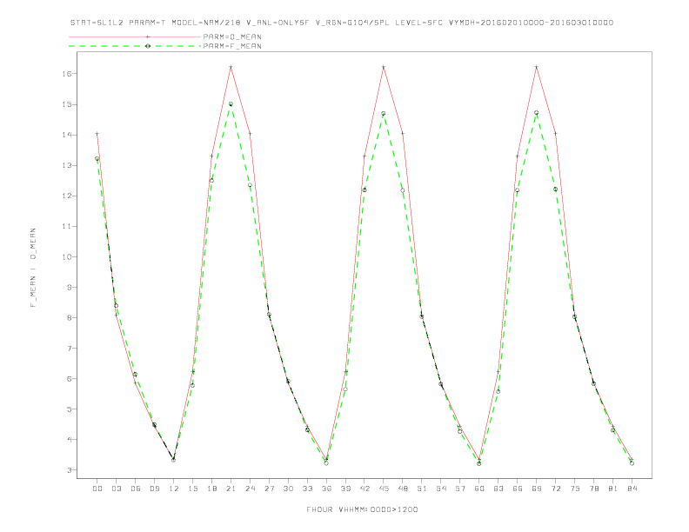Click the red O_MEAN peak point at hour 69
Image resolution: width=689 pixels, height=532 pixels.
click(537, 67)
